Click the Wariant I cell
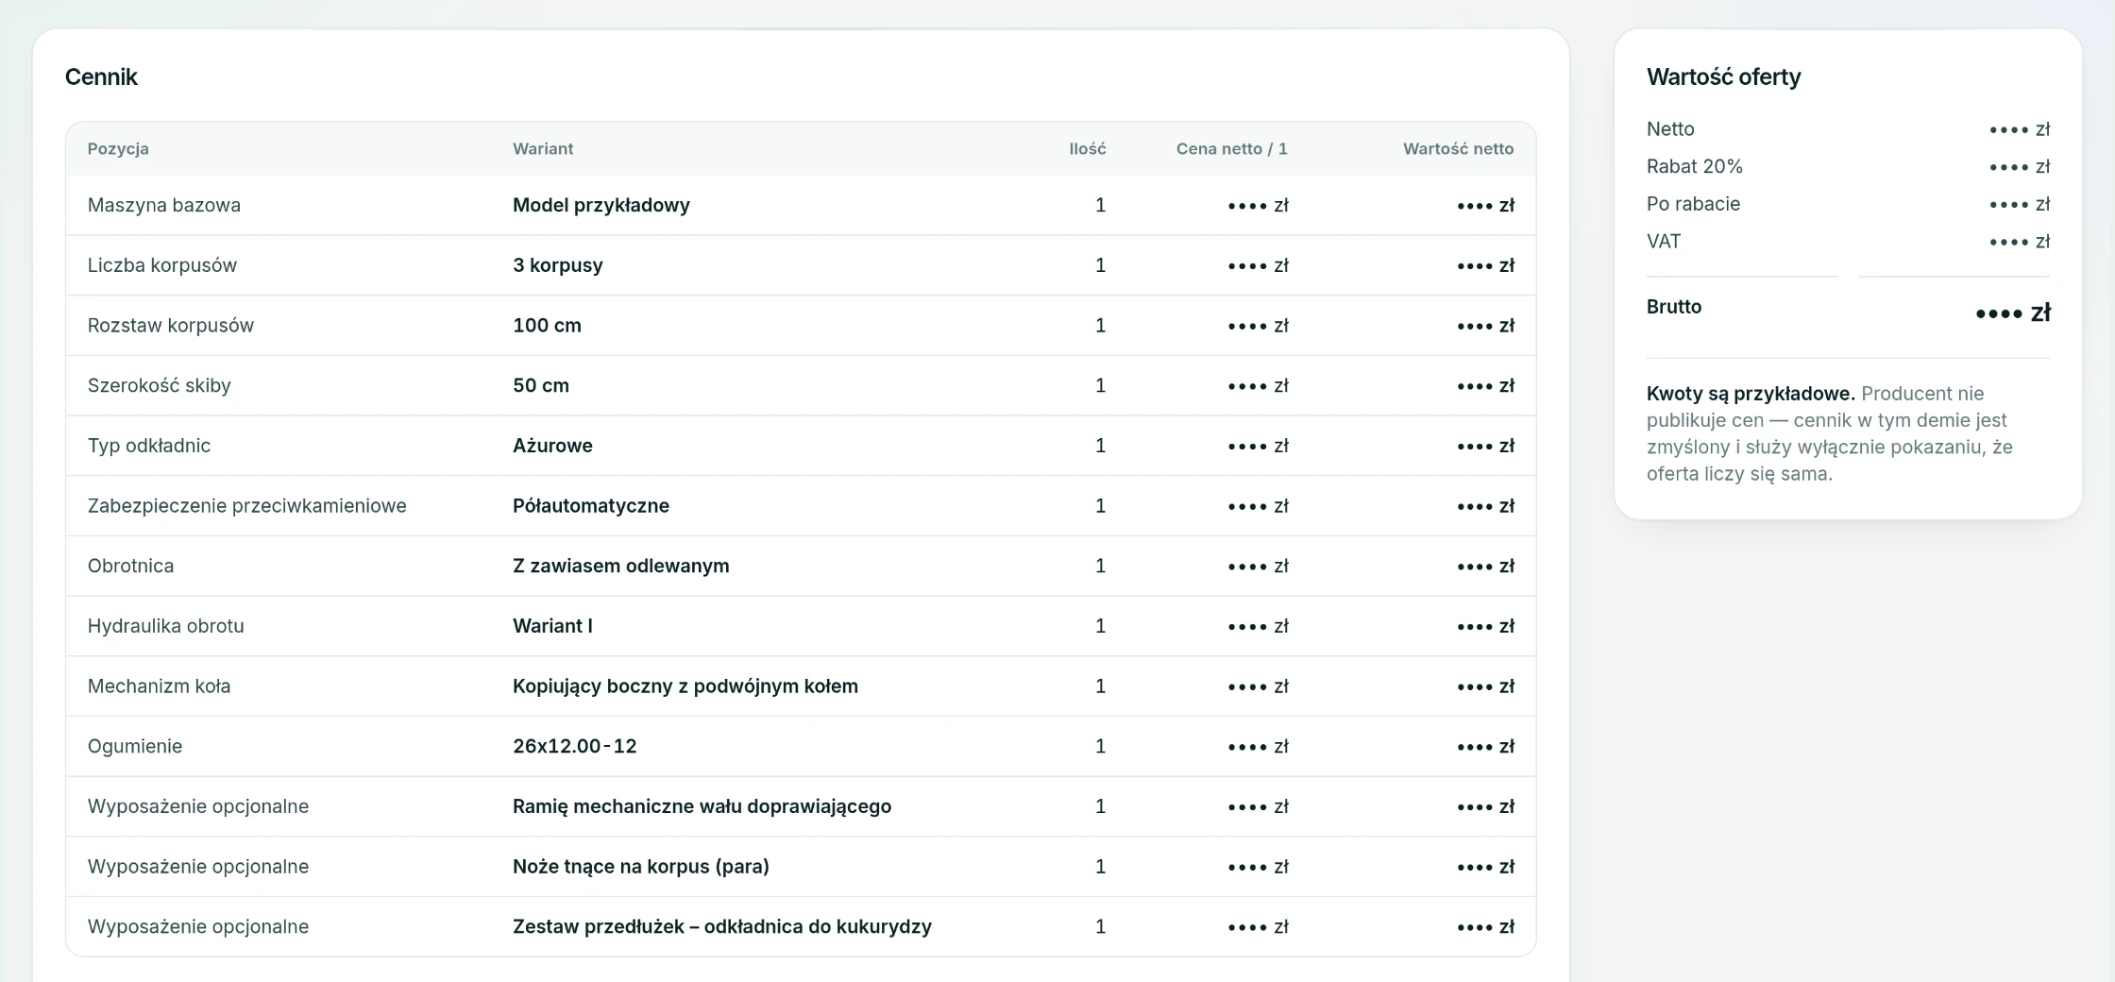Viewport: 2115px width, 982px height. pos(552,626)
